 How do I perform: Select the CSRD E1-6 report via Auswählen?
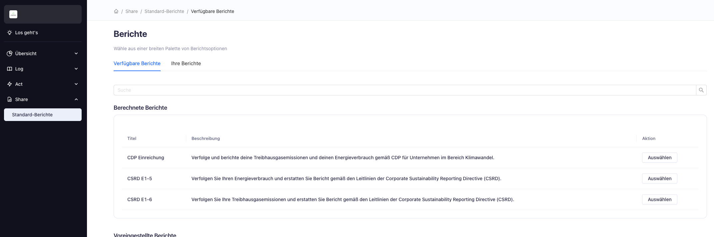coord(659,199)
